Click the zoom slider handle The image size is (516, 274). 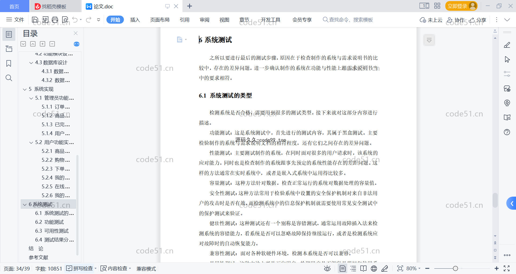coord(455,268)
